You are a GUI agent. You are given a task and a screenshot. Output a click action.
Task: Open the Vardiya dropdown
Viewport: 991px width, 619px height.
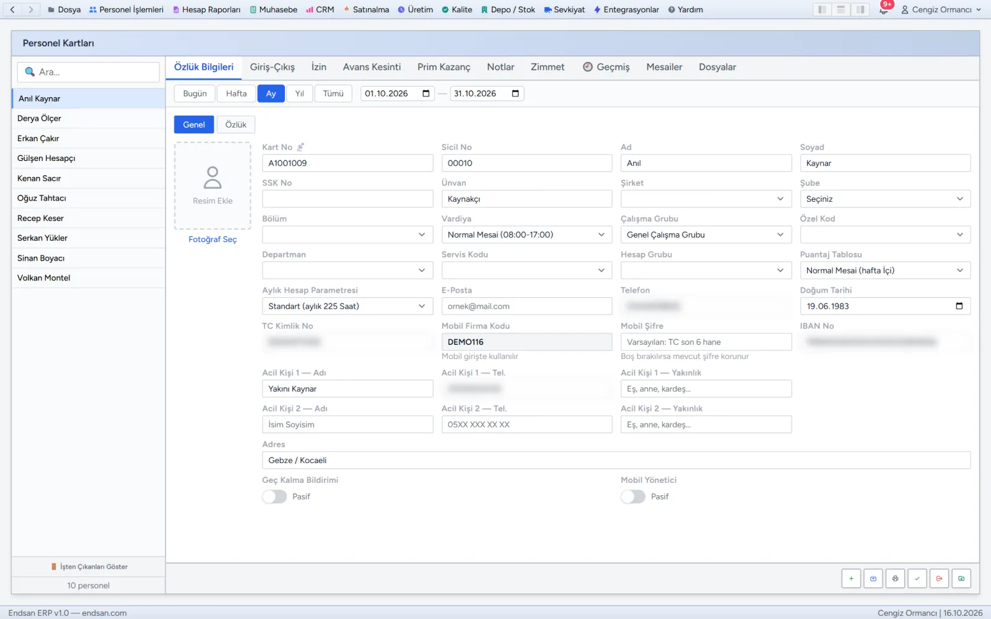click(526, 235)
